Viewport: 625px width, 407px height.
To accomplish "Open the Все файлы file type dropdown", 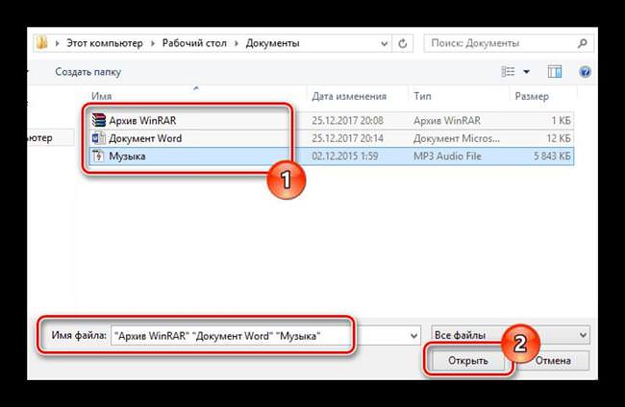I will point(511,335).
